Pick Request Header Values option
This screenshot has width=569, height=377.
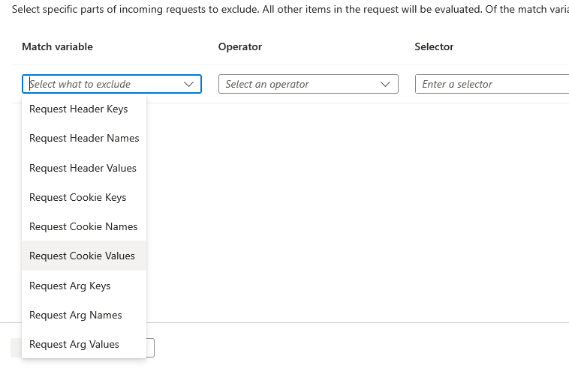[x=83, y=168]
